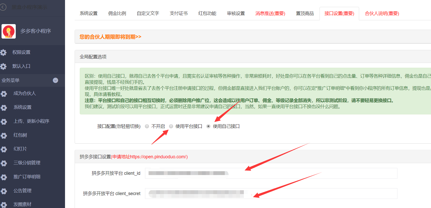Image resolution: width=431 pixels, height=208 pixels.
Task: Click the 拼多多开放平台 client_secret input field
Action: coord(271,194)
